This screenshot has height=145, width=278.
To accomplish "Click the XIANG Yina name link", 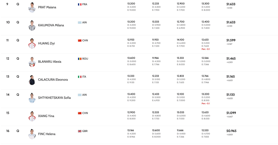I will click(x=46, y=116).
